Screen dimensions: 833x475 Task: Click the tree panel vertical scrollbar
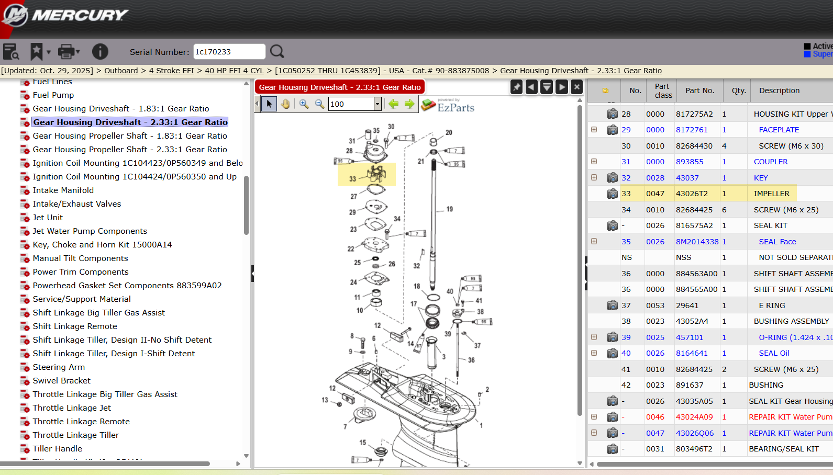click(246, 205)
